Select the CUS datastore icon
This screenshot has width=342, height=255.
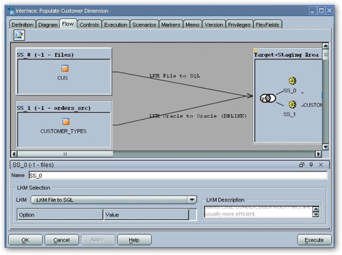(x=65, y=68)
